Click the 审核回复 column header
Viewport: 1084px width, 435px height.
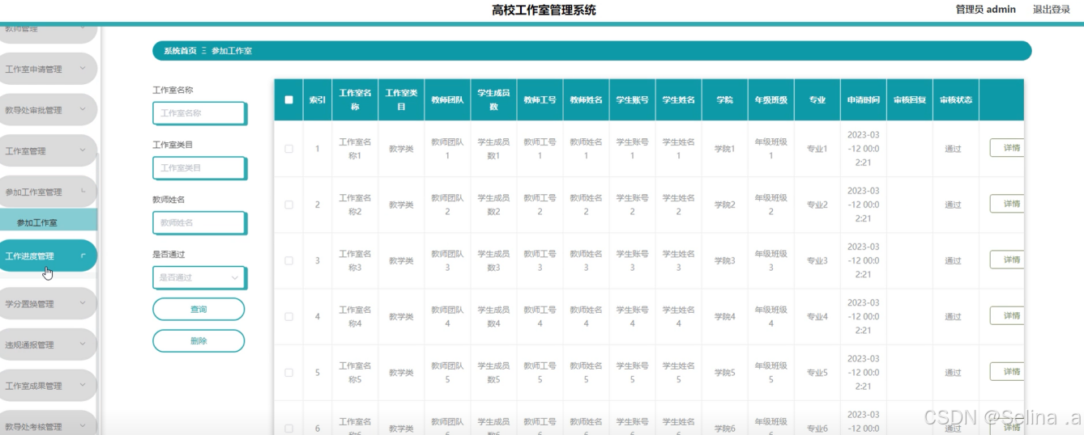point(909,100)
